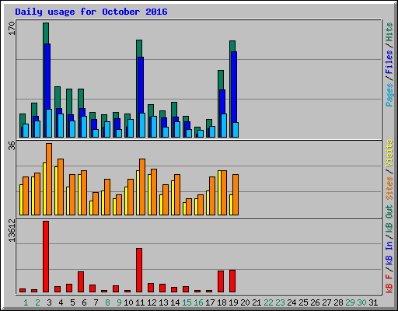Select the 'Visits' legend label

[x=389, y=153]
